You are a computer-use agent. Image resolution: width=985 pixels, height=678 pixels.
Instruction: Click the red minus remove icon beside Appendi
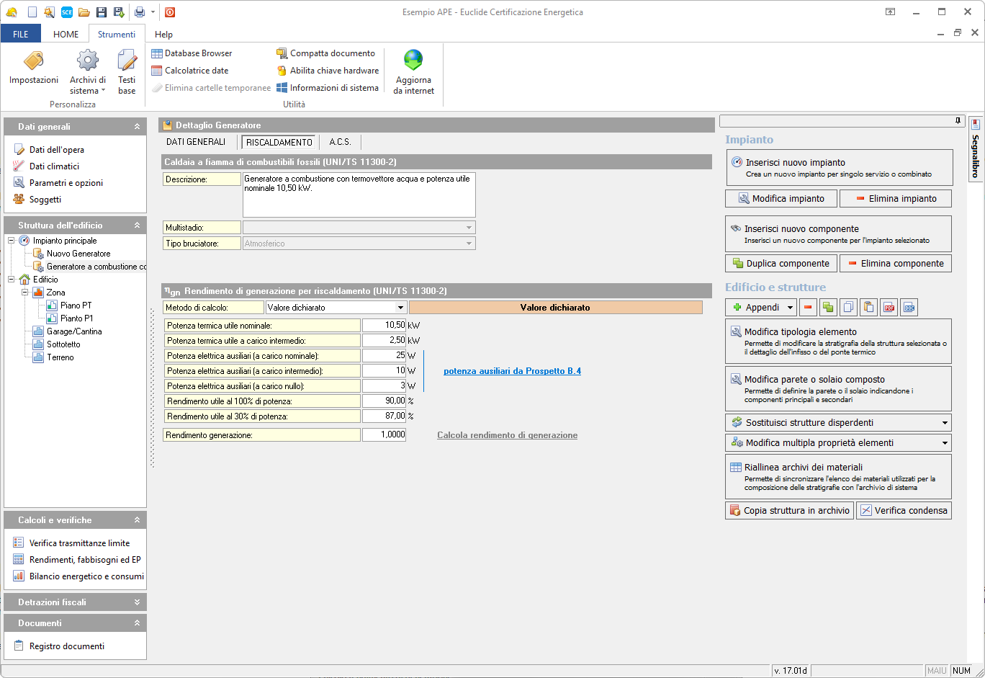pos(808,308)
